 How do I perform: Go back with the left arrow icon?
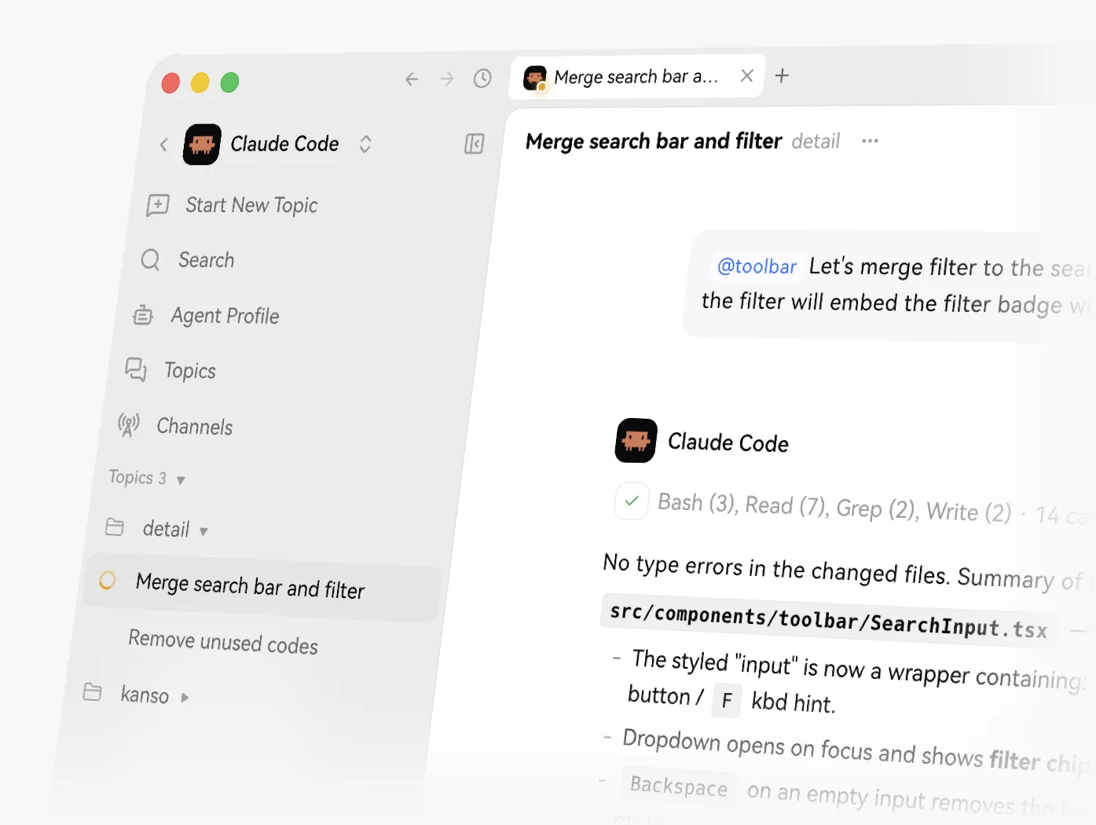[x=412, y=79]
